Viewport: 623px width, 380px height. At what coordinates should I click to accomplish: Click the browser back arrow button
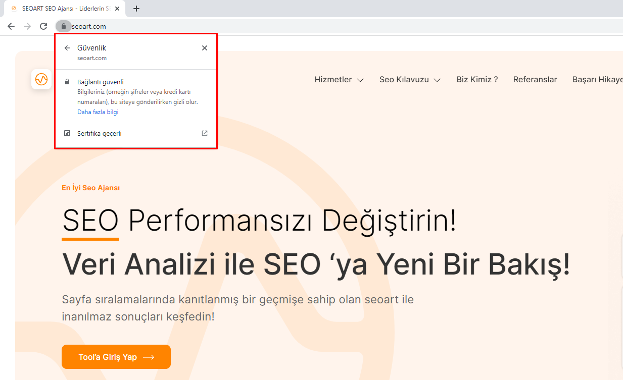11,26
